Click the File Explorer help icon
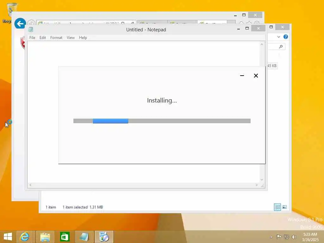The height and width of the screenshot is (243, 324). coord(286,37)
